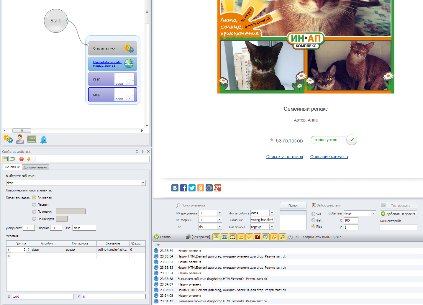Select the 'Первая' tab radio button
The height and width of the screenshot is (305, 423).
click(34, 204)
